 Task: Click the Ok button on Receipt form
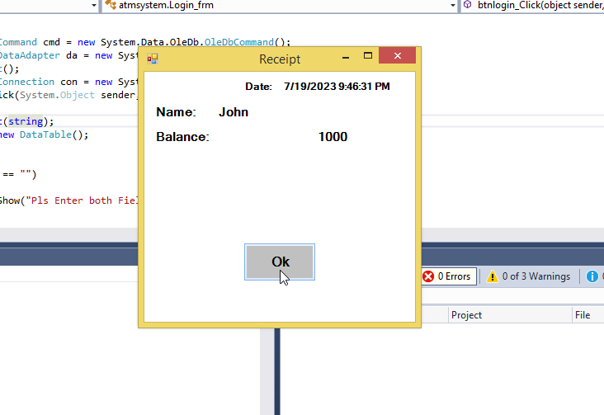point(280,262)
